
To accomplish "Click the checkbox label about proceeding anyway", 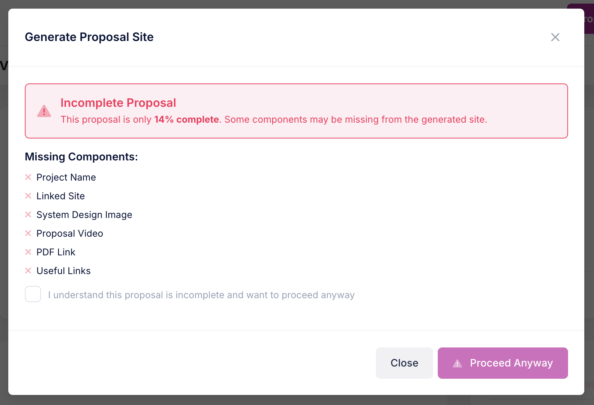I will coord(201,295).
